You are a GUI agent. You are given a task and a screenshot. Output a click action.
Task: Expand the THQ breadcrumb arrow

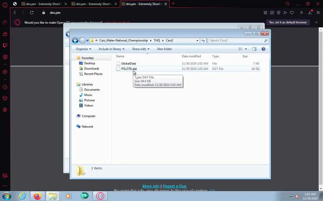(163, 40)
